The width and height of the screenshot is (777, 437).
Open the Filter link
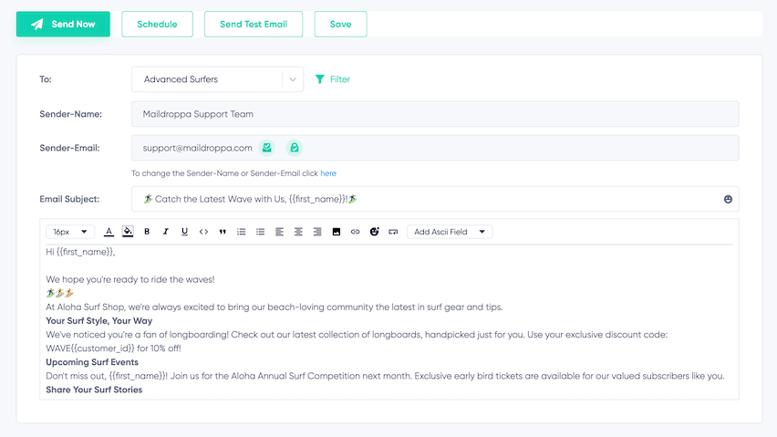pyautogui.click(x=340, y=79)
